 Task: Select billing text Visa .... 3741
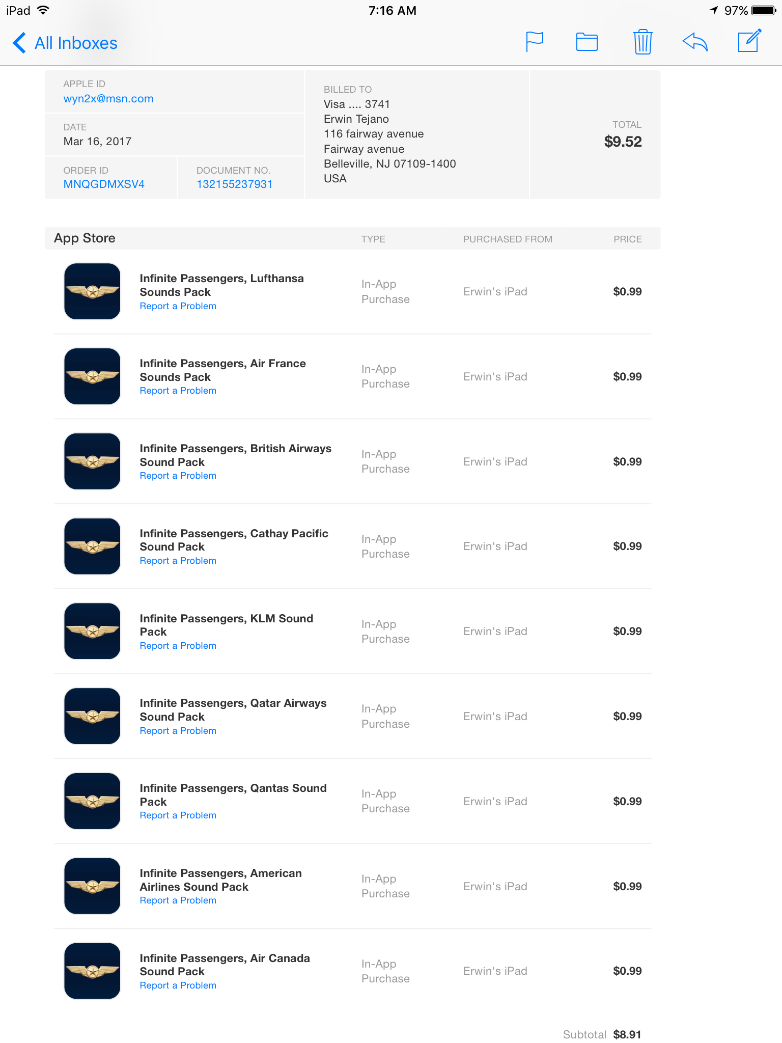(357, 104)
